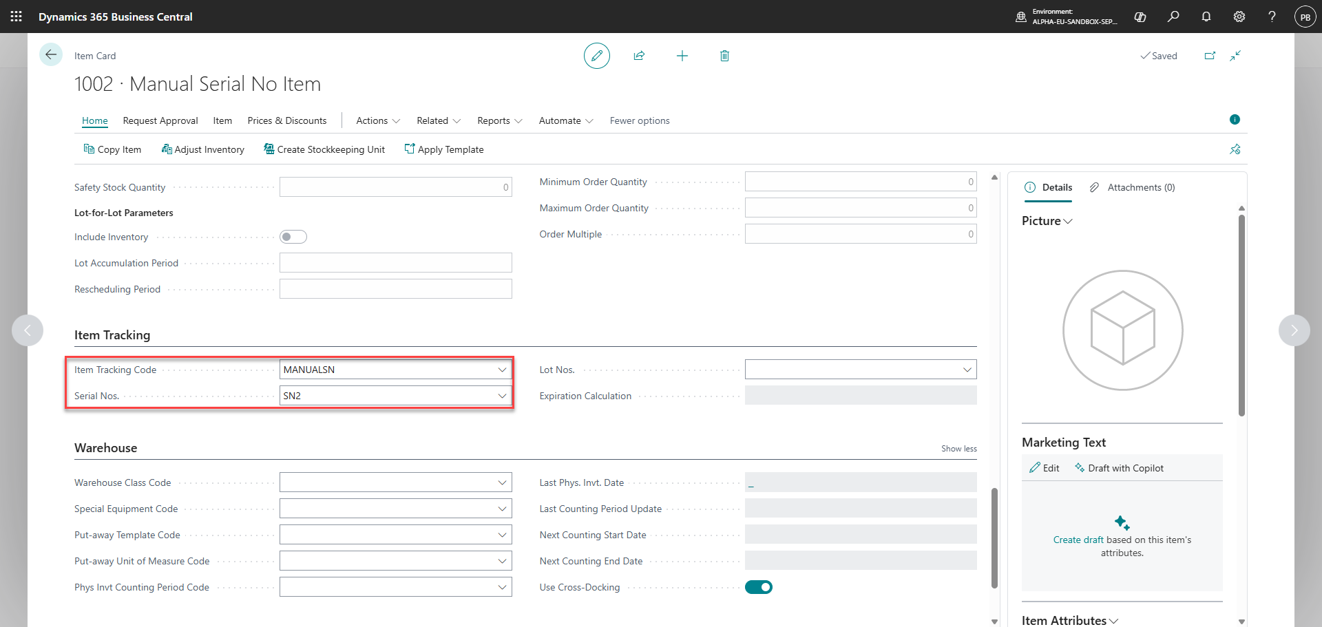The image size is (1322, 627).
Task: Click the factbox pane vertical scrollbar
Action: (x=1241, y=315)
